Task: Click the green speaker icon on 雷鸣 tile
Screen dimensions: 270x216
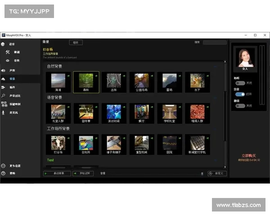Action: 180,76
